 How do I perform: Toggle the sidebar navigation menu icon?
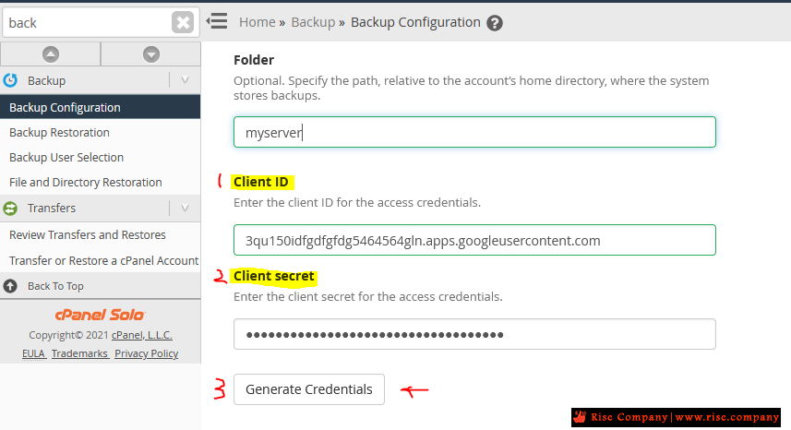pyautogui.click(x=217, y=21)
